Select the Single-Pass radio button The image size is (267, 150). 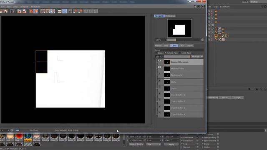166,53
